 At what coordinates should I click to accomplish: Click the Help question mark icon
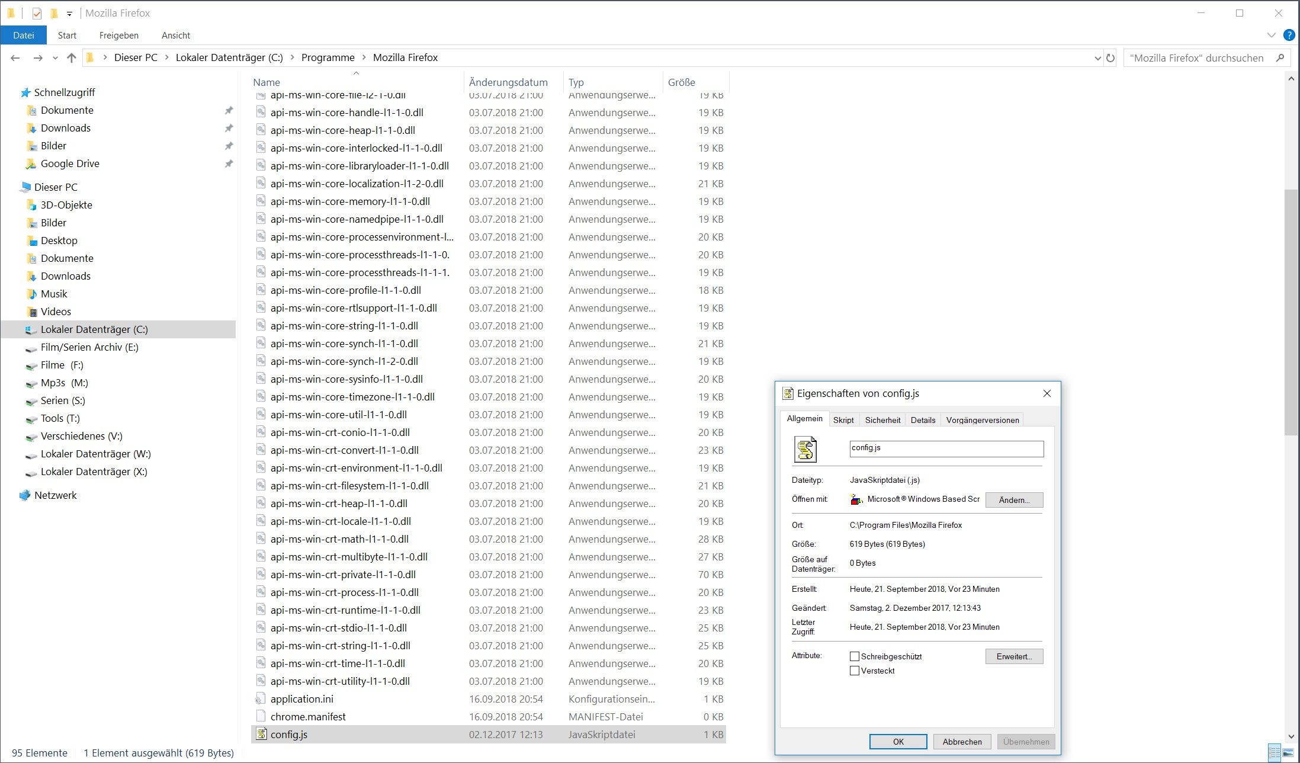pos(1288,35)
